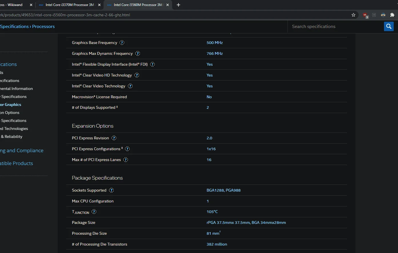Click the PCI Express Revision value 2.0
The image size is (398, 253).
point(210,138)
